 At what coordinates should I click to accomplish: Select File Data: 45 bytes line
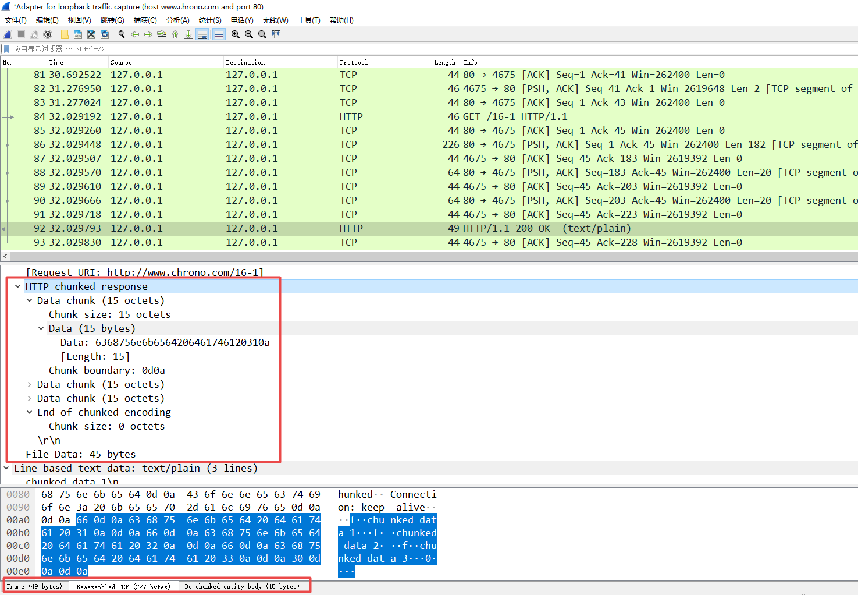pos(80,454)
